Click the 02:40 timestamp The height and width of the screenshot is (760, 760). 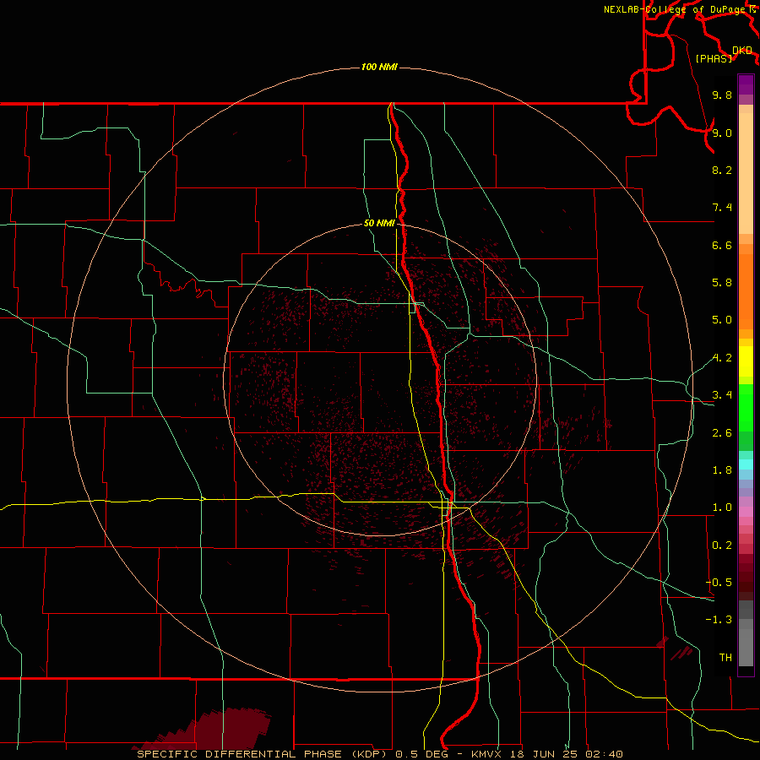tap(604, 754)
